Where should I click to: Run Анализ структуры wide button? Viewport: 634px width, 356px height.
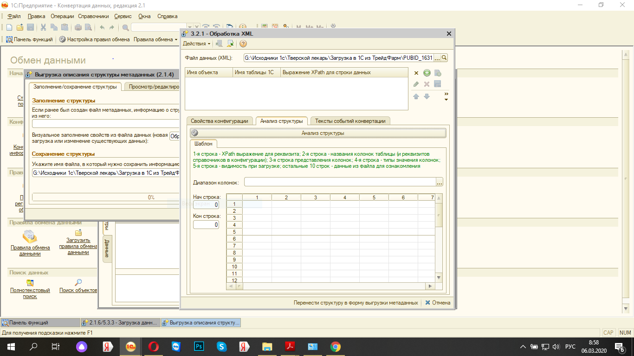[x=318, y=133]
